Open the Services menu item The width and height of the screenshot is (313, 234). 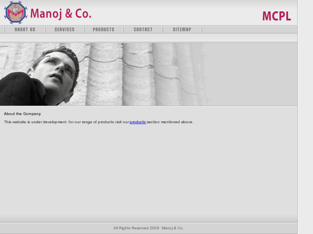coord(65,30)
